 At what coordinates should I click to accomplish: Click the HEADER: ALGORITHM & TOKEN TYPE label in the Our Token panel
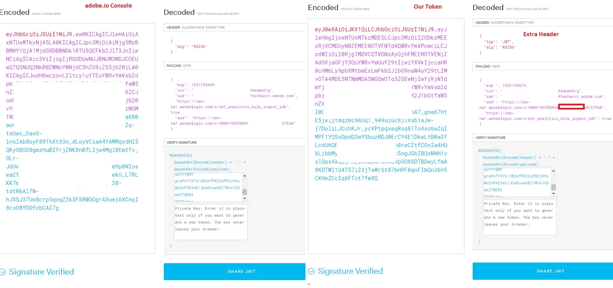click(x=505, y=22)
